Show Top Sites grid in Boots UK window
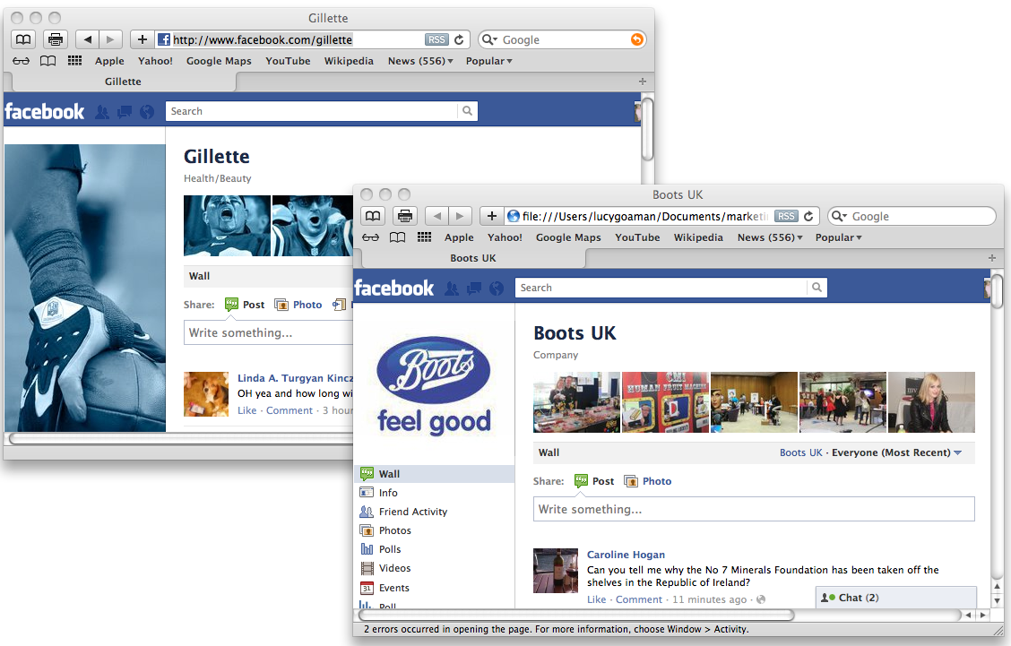 [x=424, y=237]
